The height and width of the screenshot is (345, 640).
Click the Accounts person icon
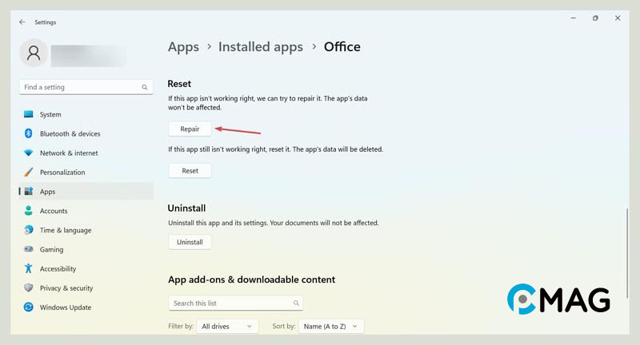[29, 211]
